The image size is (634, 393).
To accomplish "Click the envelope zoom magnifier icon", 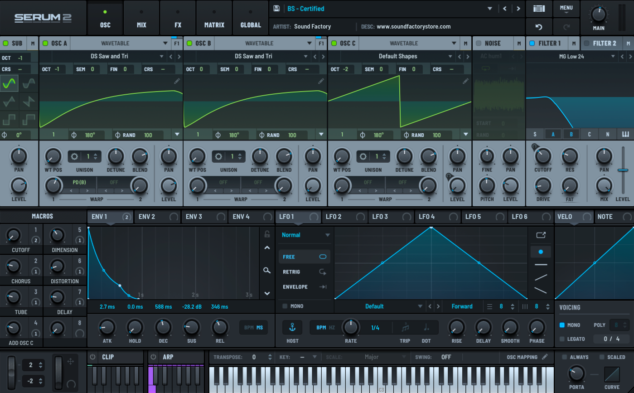I will [267, 271].
